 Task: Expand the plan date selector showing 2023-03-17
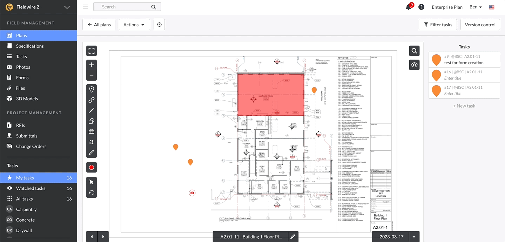(x=414, y=236)
